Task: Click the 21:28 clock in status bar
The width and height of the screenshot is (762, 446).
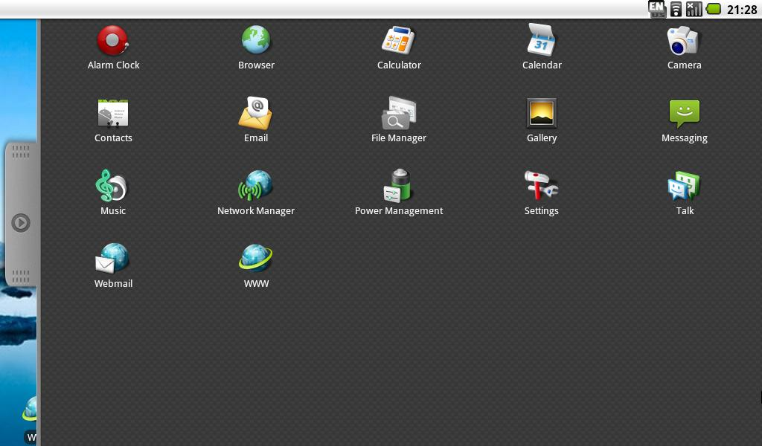Action: point(742,9)
